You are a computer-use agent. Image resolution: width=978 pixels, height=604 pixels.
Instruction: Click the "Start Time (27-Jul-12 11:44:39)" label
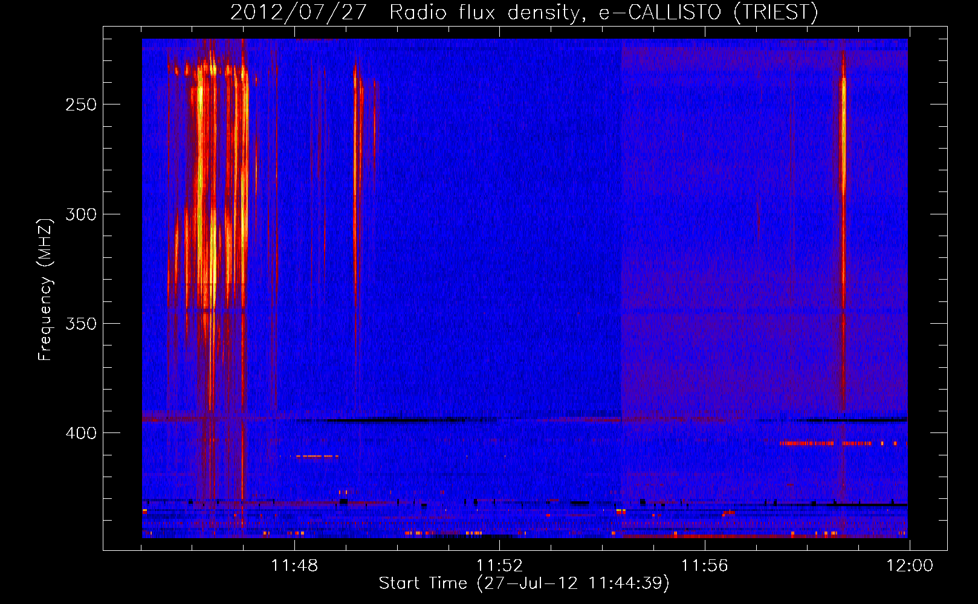pos(524,583)
